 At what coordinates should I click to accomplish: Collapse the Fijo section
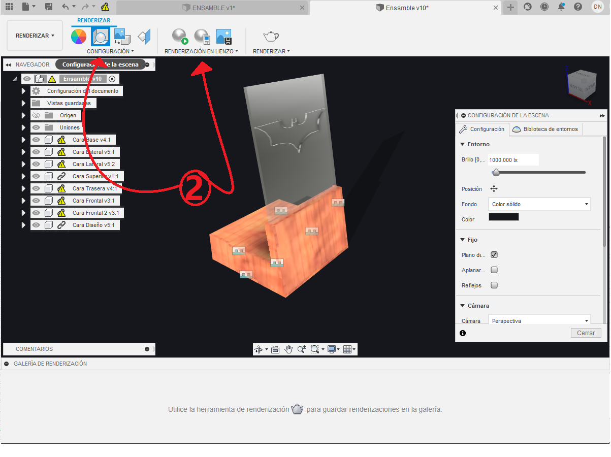[x=463, y=240]
